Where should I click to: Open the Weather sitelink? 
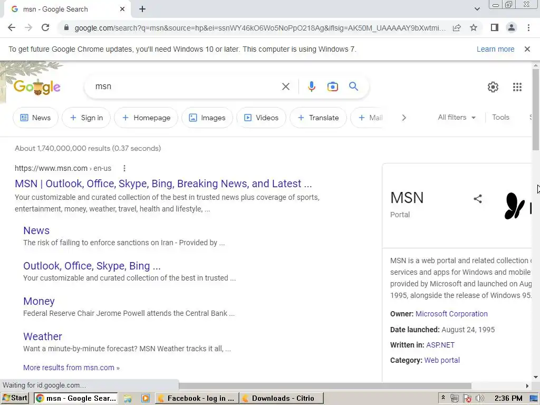(x=43, y=336)
